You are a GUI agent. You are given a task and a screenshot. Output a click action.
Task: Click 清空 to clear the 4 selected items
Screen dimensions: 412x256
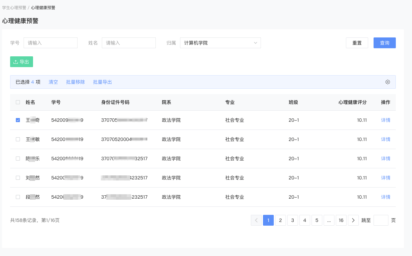53,82
